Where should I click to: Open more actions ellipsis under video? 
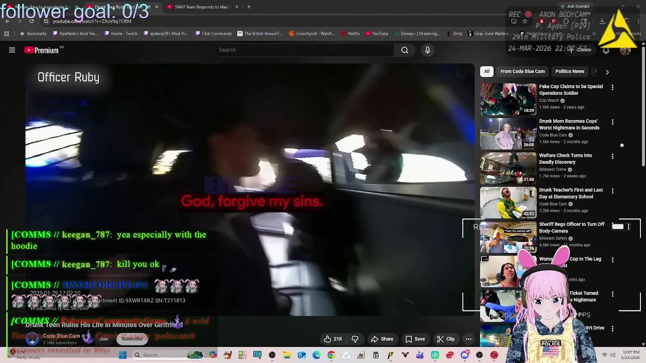468,339
